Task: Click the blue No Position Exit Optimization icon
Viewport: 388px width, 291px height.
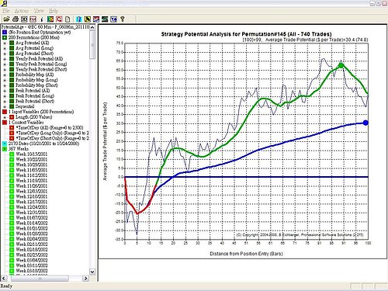Action: point(5,33)
